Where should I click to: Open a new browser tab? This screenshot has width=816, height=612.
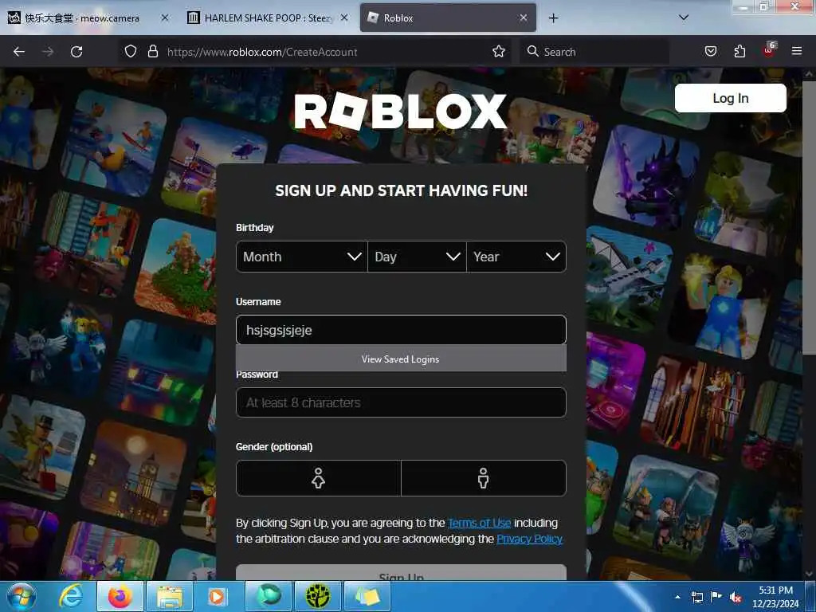[553, 18]
